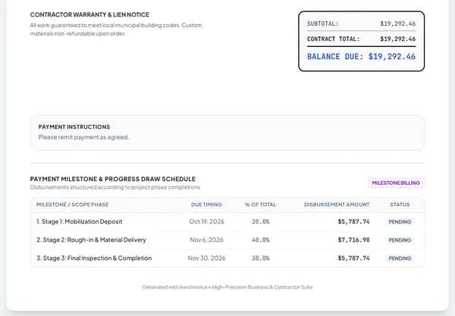455x316 pixels.
Task: Click the "CONTRACT TOTAL:" label
Action: [334, 39]
